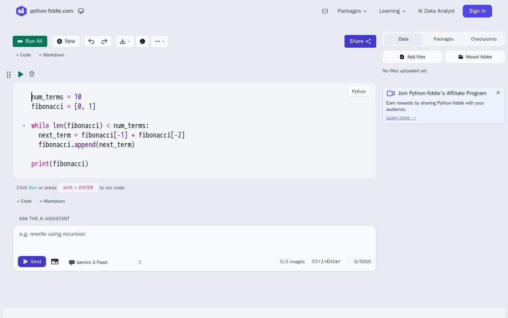Viewport: 508px width, 318px height.
Task: Grab the cell drag handle icon
Action: pyautogui.click(x=9, y=75)
